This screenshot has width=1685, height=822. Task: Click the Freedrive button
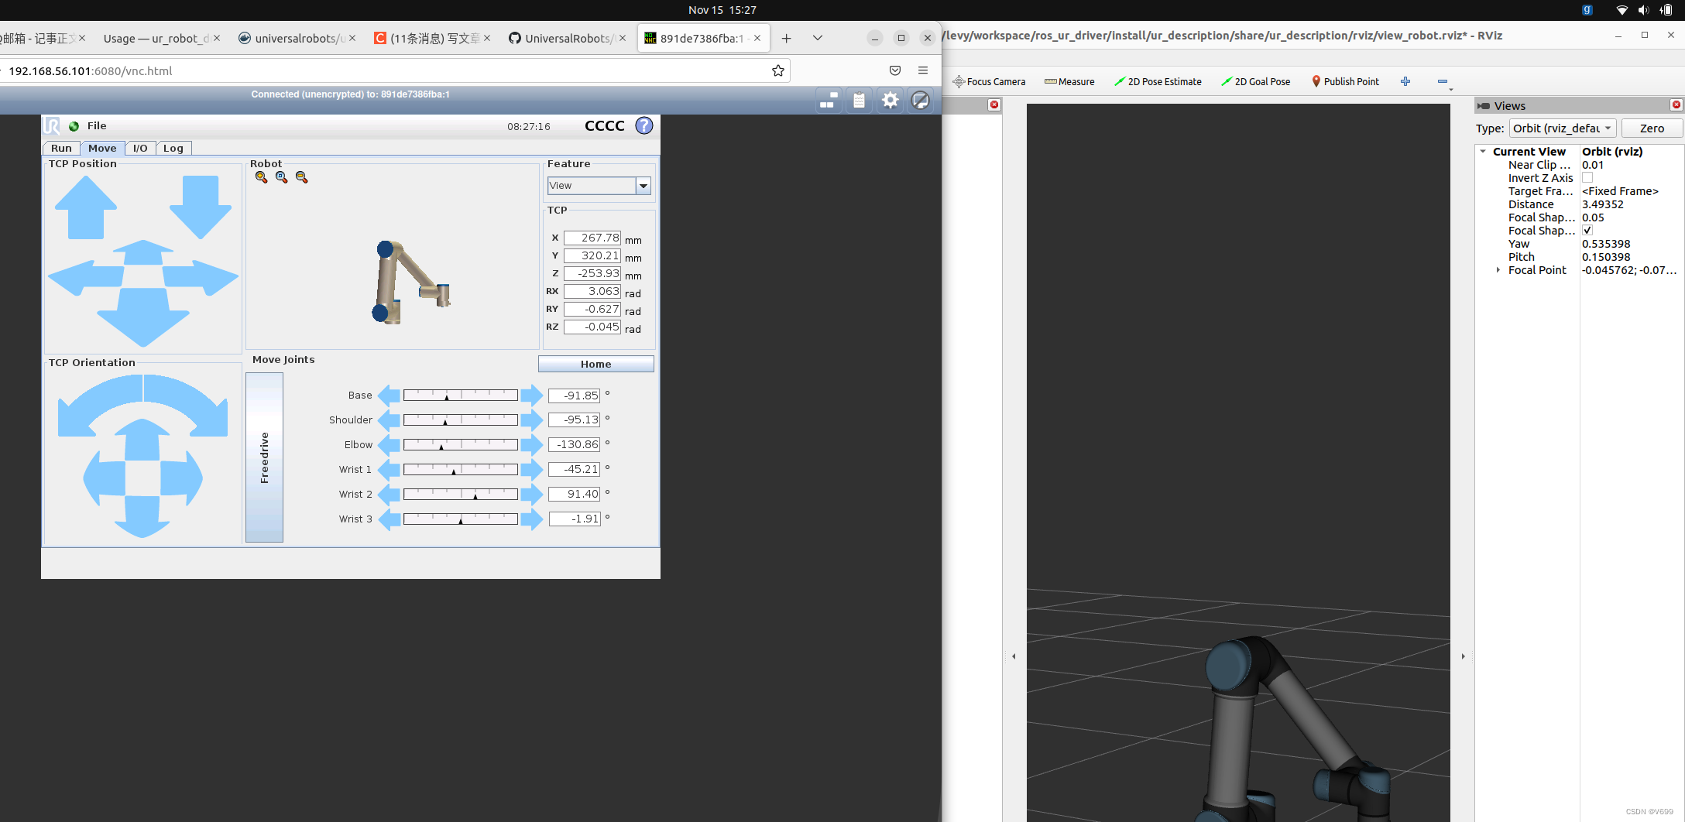264,457
